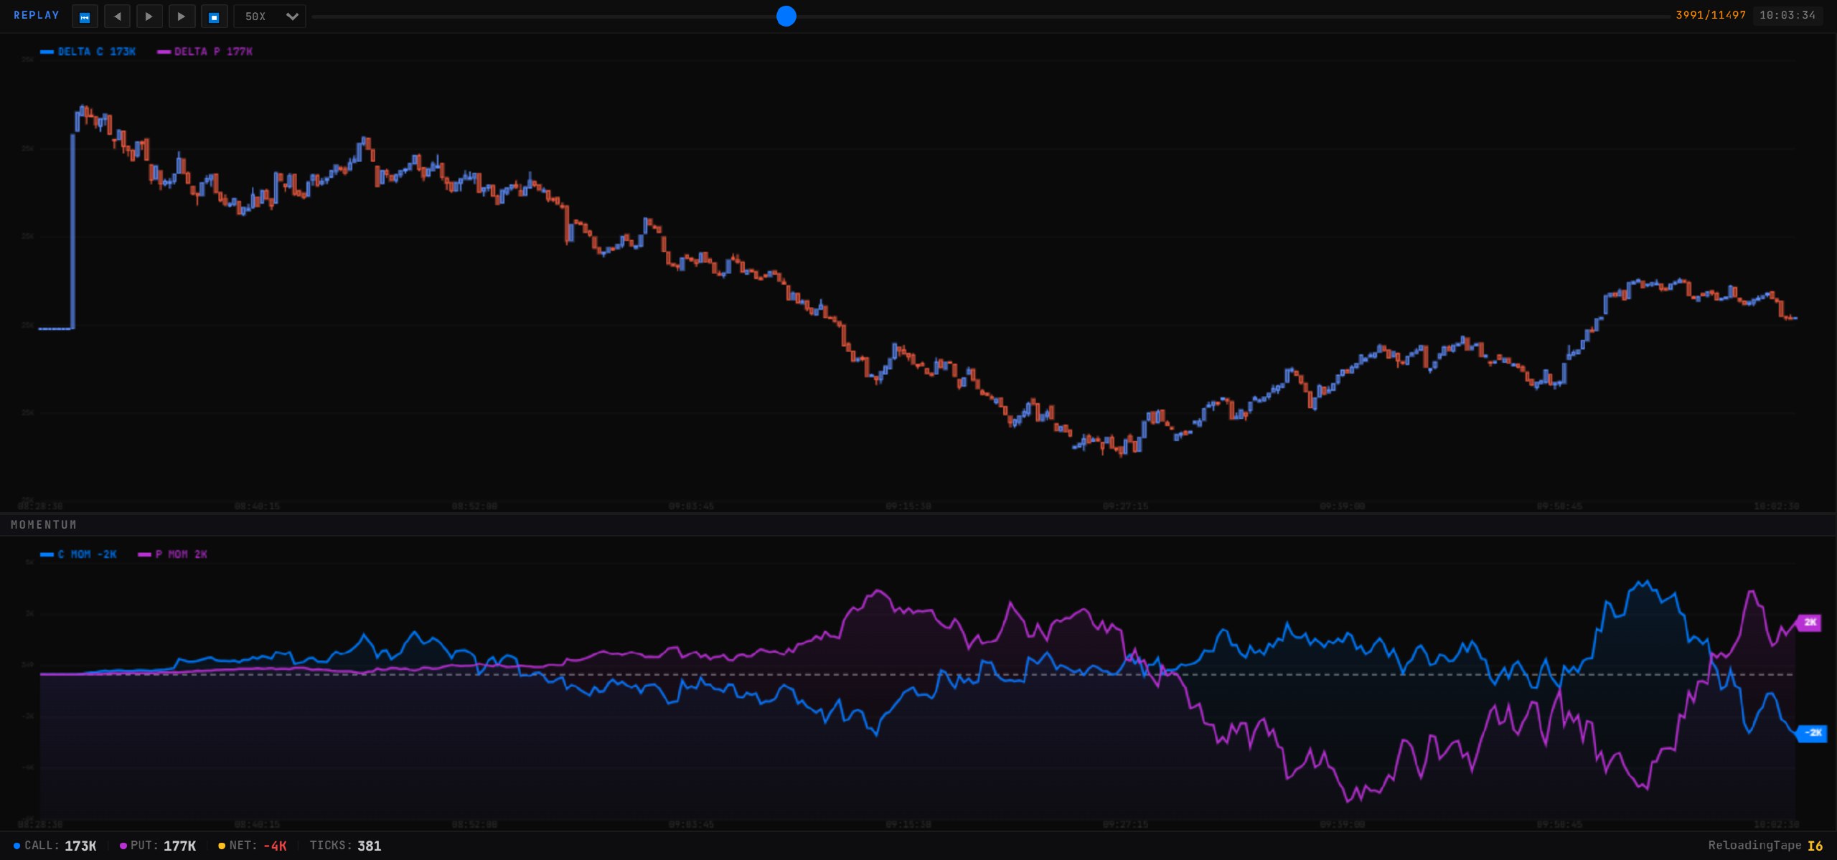Toggle the DELTA P 177K legend series
The image size is (1837, 860).
[205, 52]
